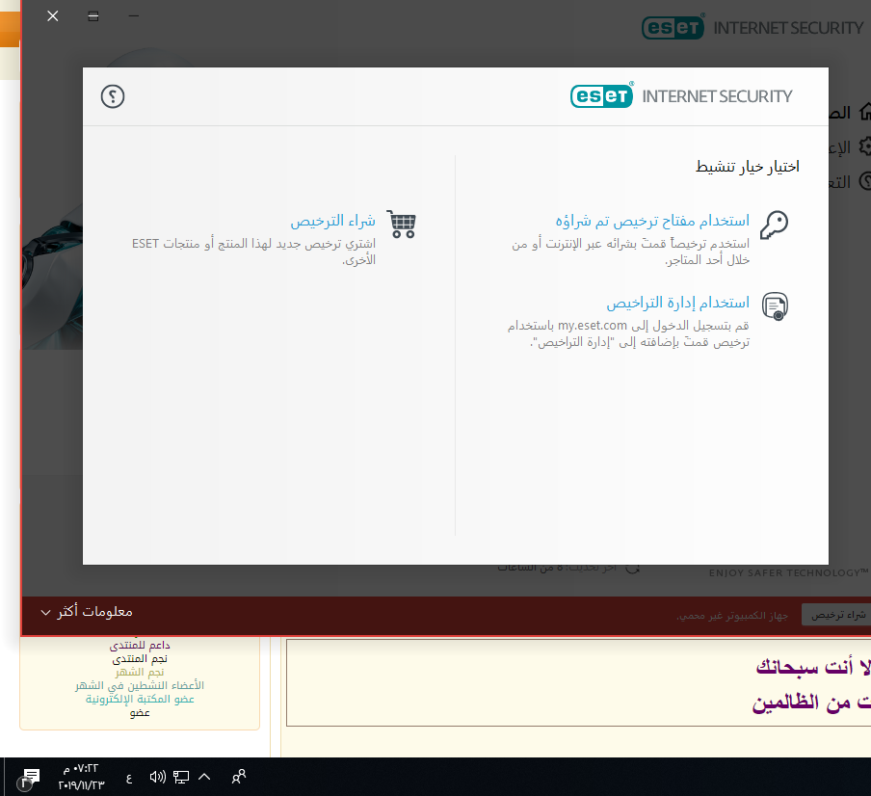Click the description about buying a new ESET license

coord(253,252)
